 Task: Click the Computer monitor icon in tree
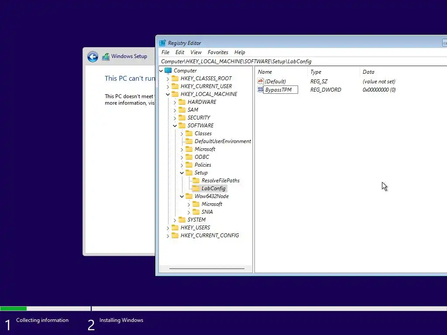[x=168, y=70]
